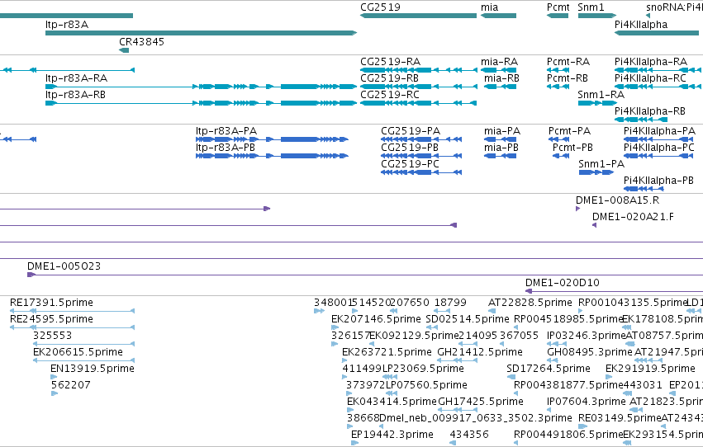The image size is (703, 447).
Task: Select the EK043414.5prime EST label
Action: coord(392,402)
